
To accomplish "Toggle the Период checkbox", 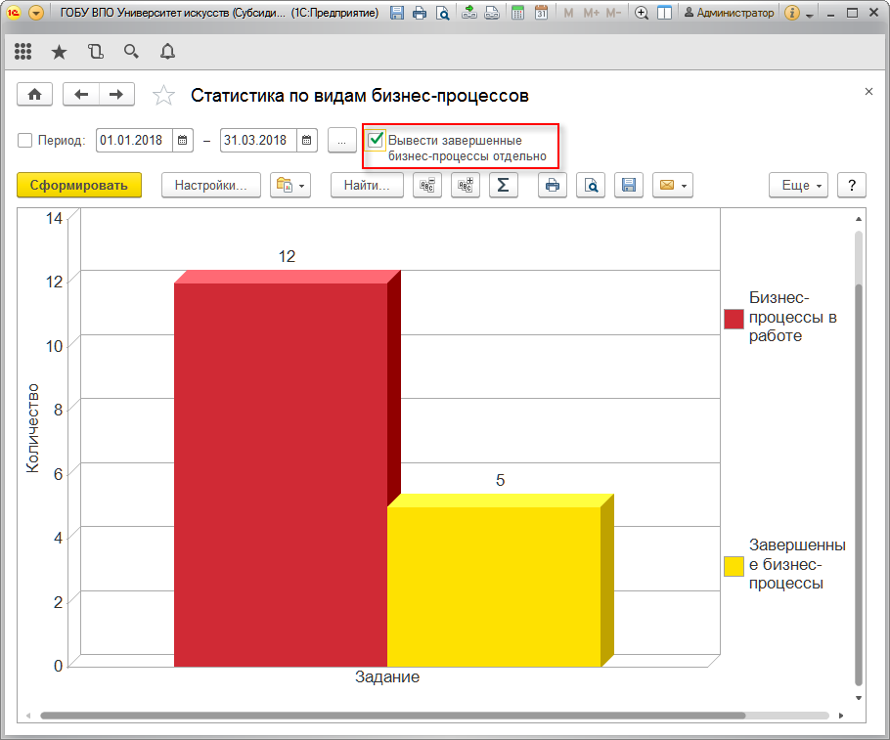I will (25, 140).
